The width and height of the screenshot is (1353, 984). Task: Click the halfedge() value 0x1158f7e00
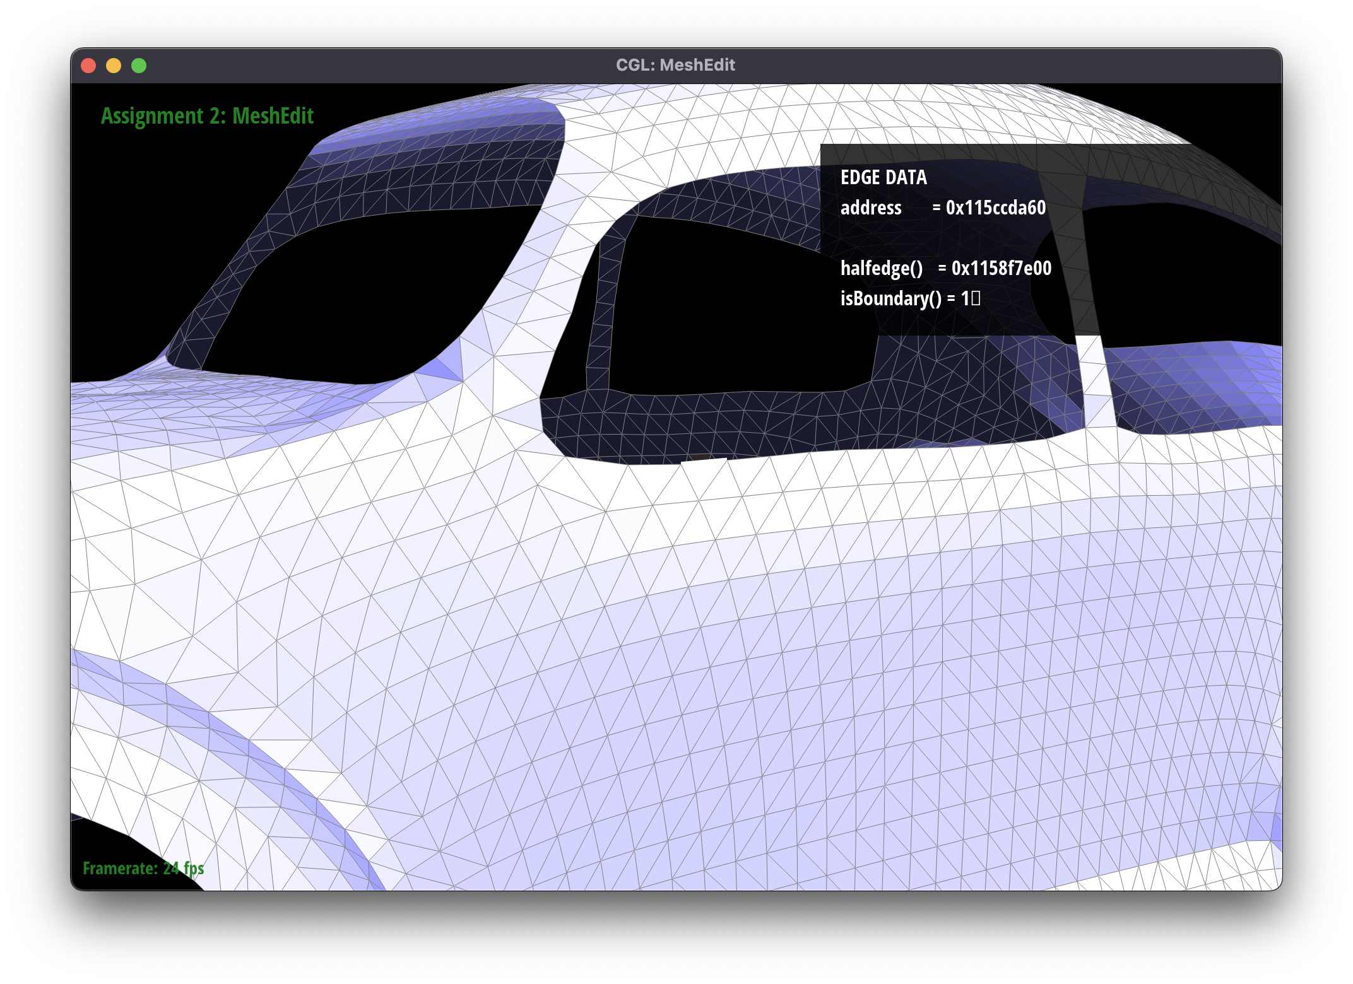1001,268
